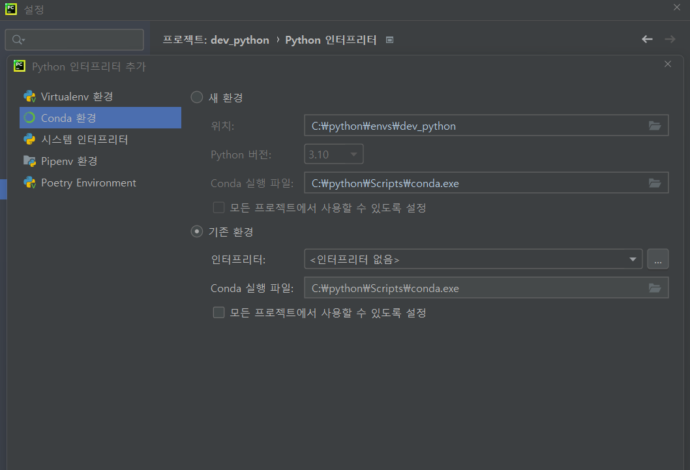Image resolution: width=690 pixels, height=470 pixels.
Task: Click 프로젝트: dev_python breadcrumb
Action: (216, 40)
